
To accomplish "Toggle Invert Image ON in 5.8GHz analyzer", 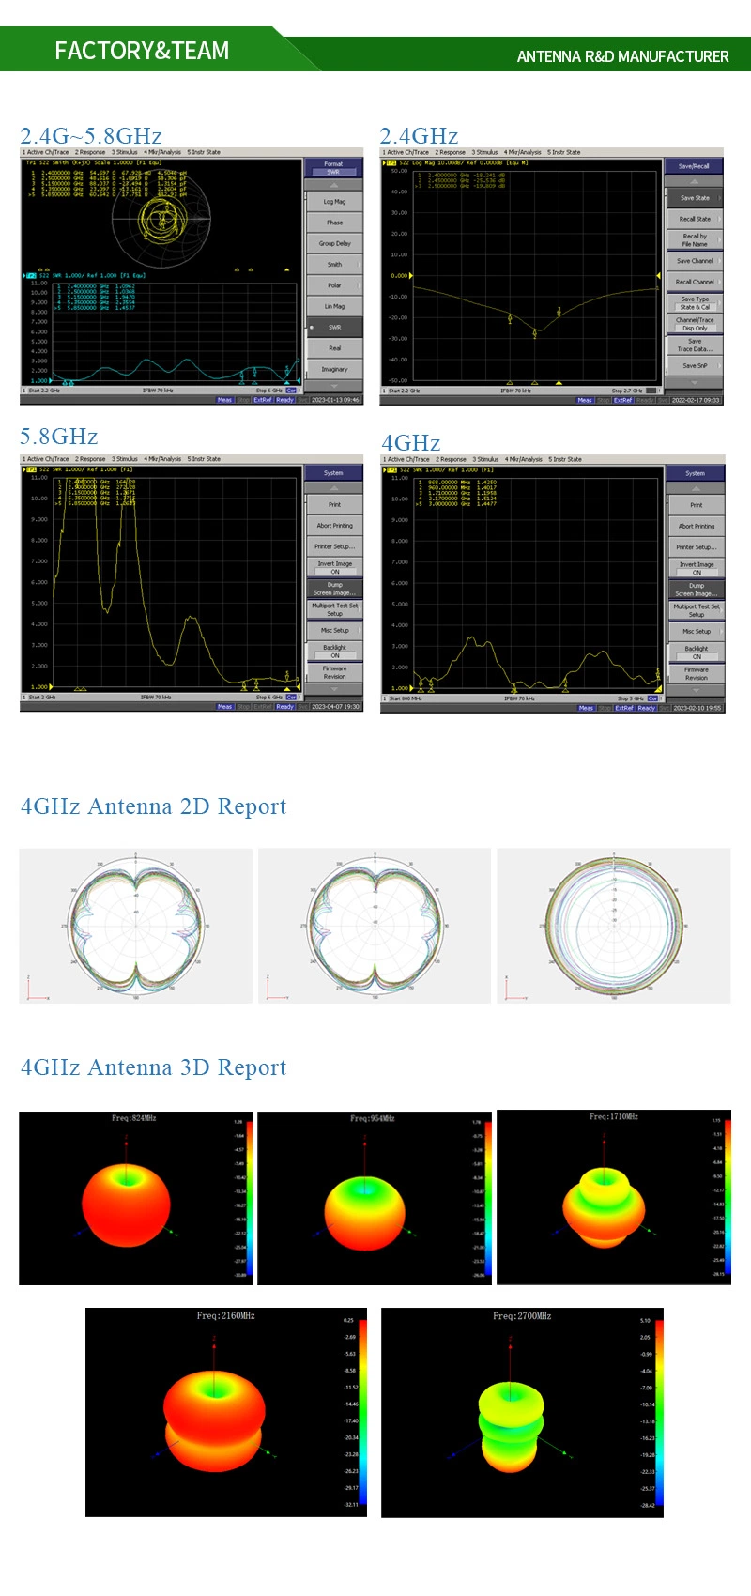I will (334, 567).
